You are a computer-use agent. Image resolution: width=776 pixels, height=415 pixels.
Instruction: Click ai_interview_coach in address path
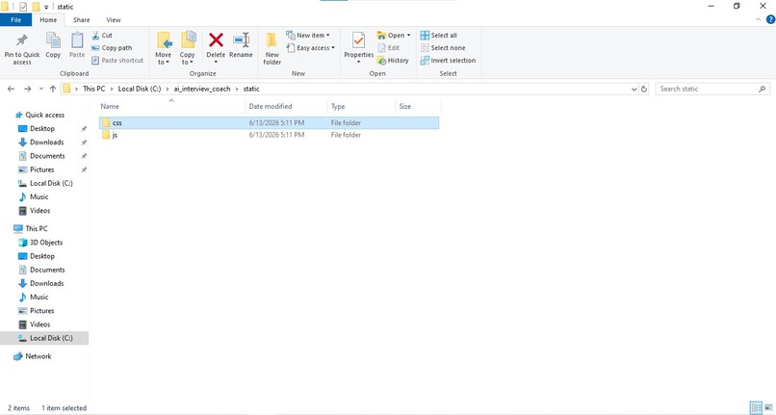tap(202, 89)
